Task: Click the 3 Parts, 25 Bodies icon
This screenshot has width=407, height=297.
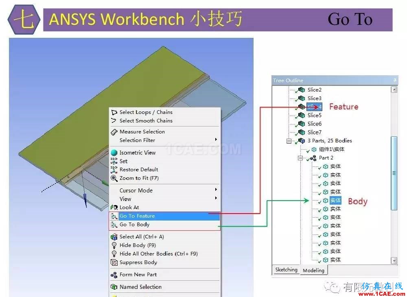Action: click(301, 141)
